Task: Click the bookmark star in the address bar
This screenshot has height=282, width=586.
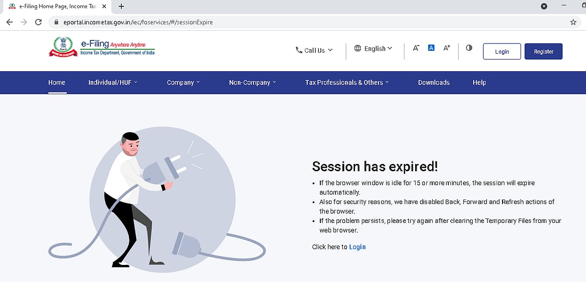Action: tap(574, 22)
